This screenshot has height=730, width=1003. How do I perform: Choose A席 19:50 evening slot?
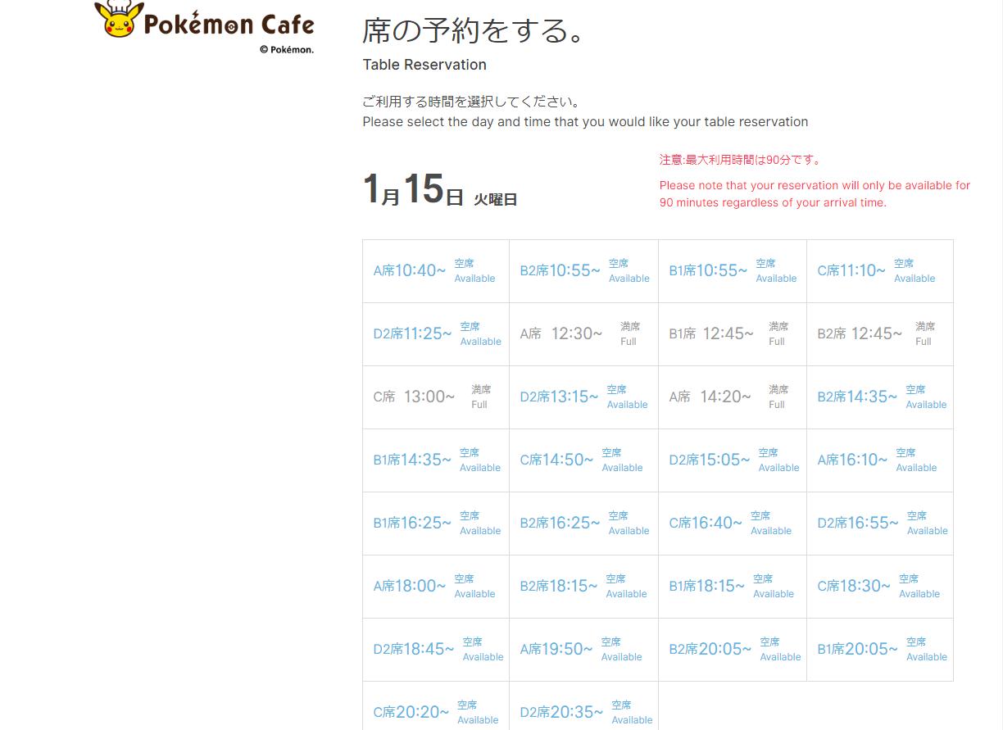coord(583,650)
